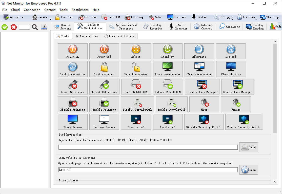This screenshot has height=194, width=282.
Task: Click the magnifier search icon
Action: click(35, 27)
